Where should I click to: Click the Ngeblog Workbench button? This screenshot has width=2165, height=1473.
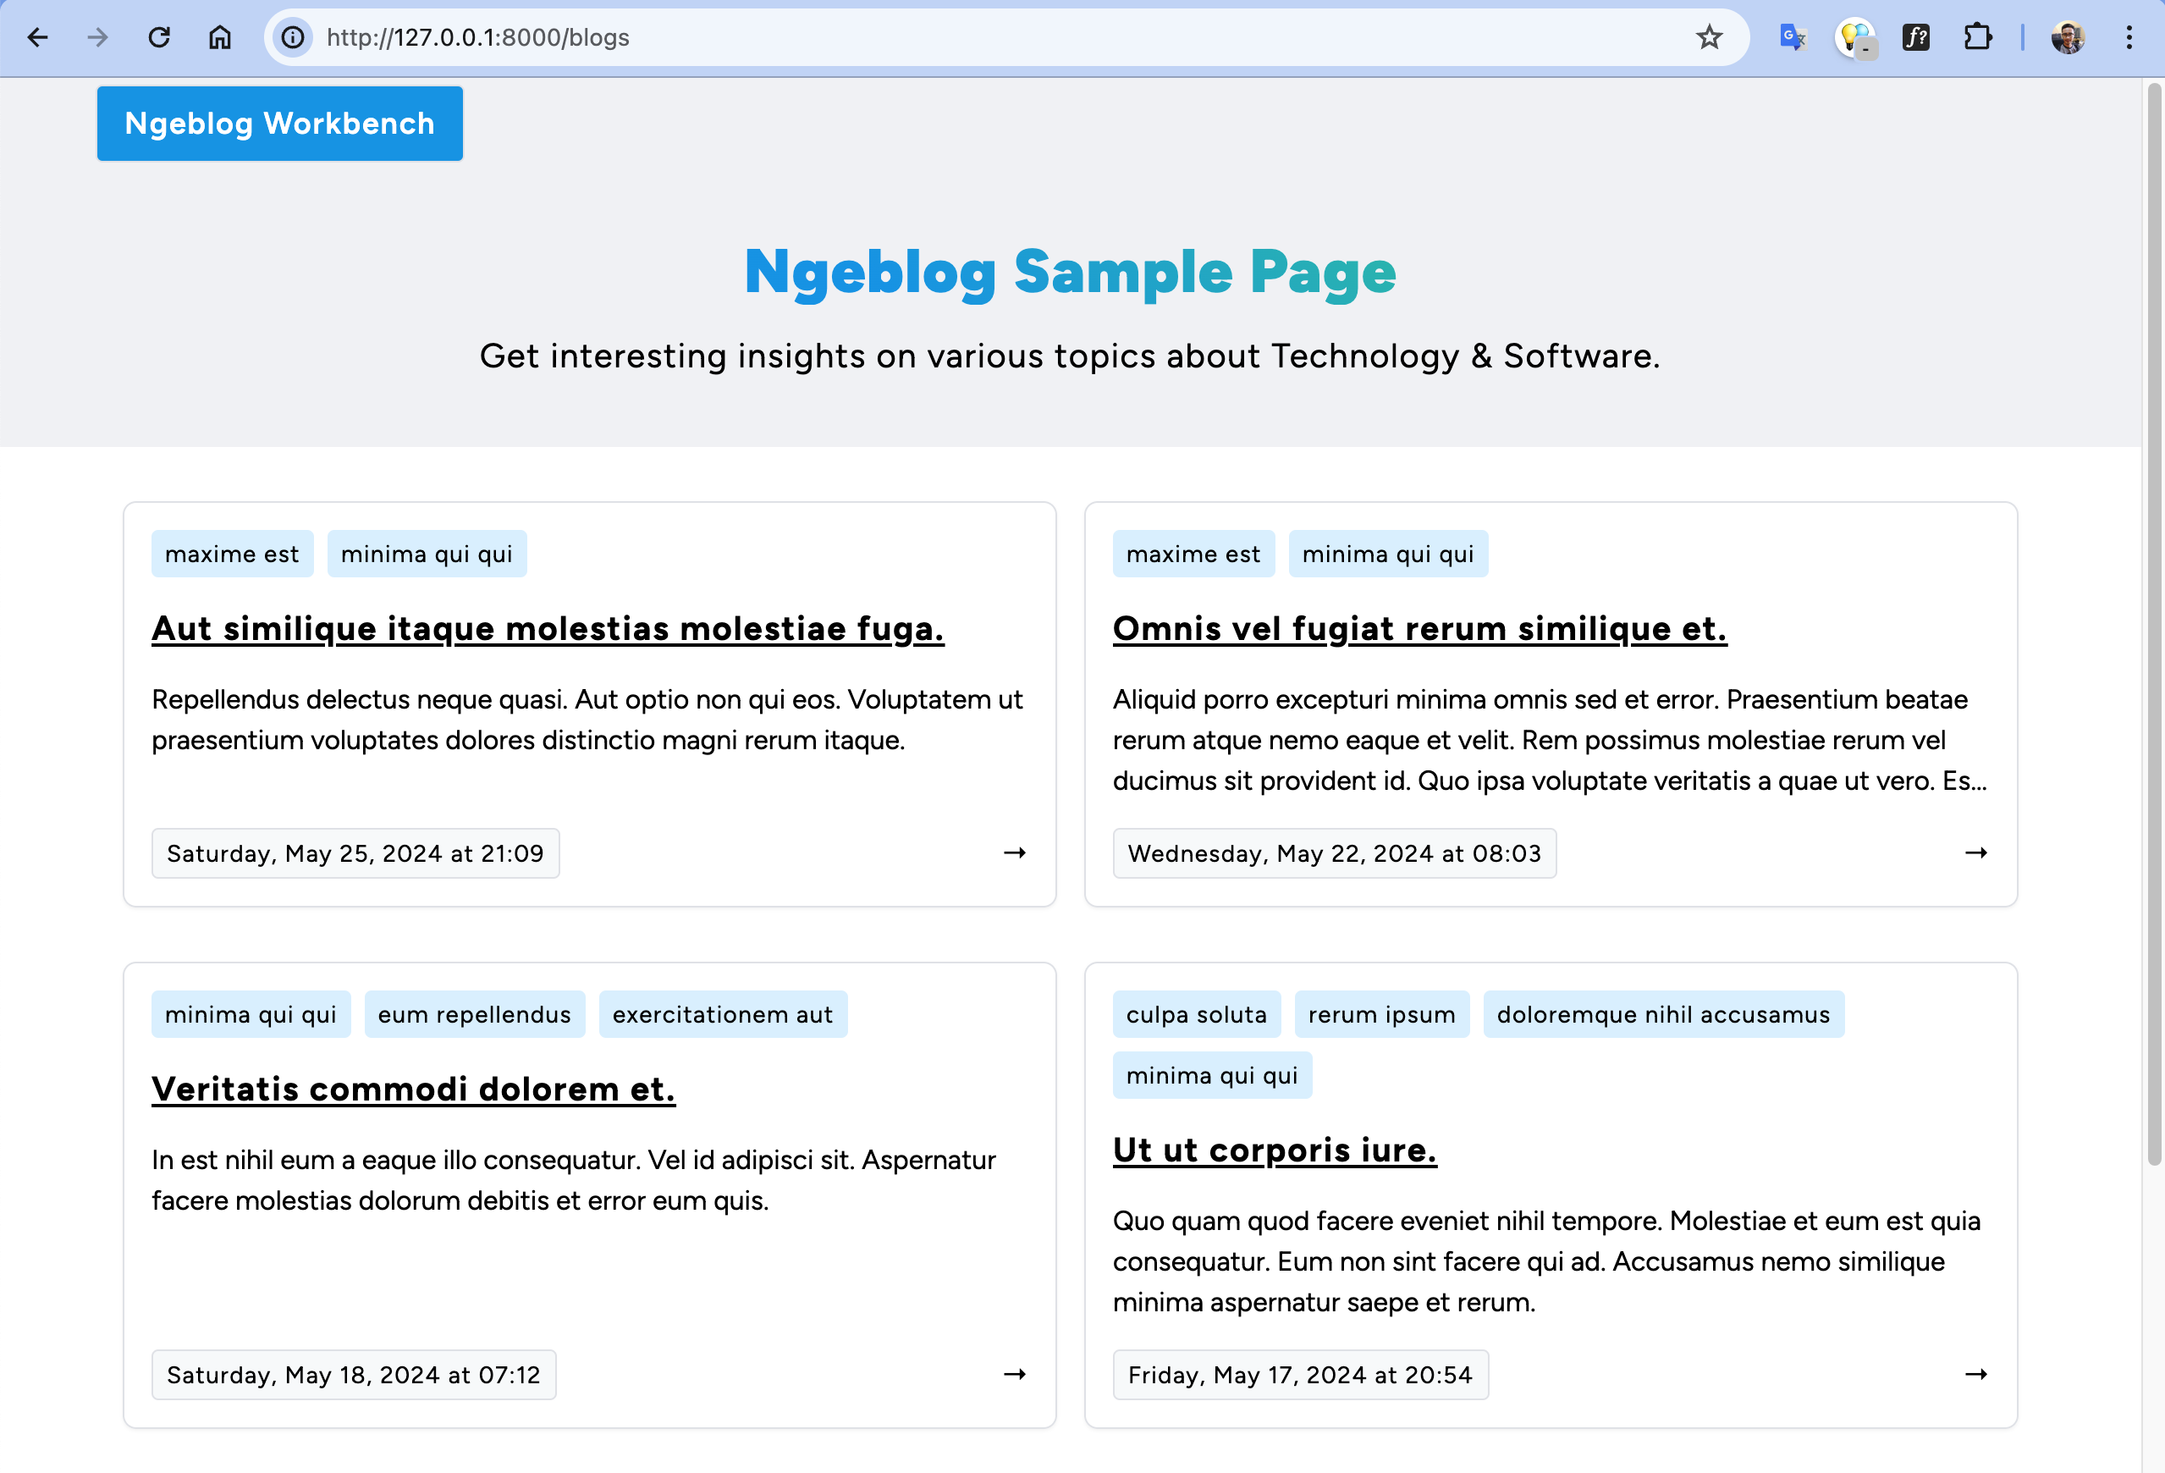click(x=279, y=123)
